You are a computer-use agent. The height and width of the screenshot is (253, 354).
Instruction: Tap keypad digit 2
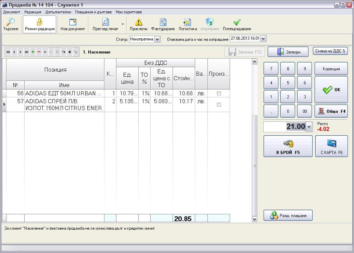(x=288, y=97)
